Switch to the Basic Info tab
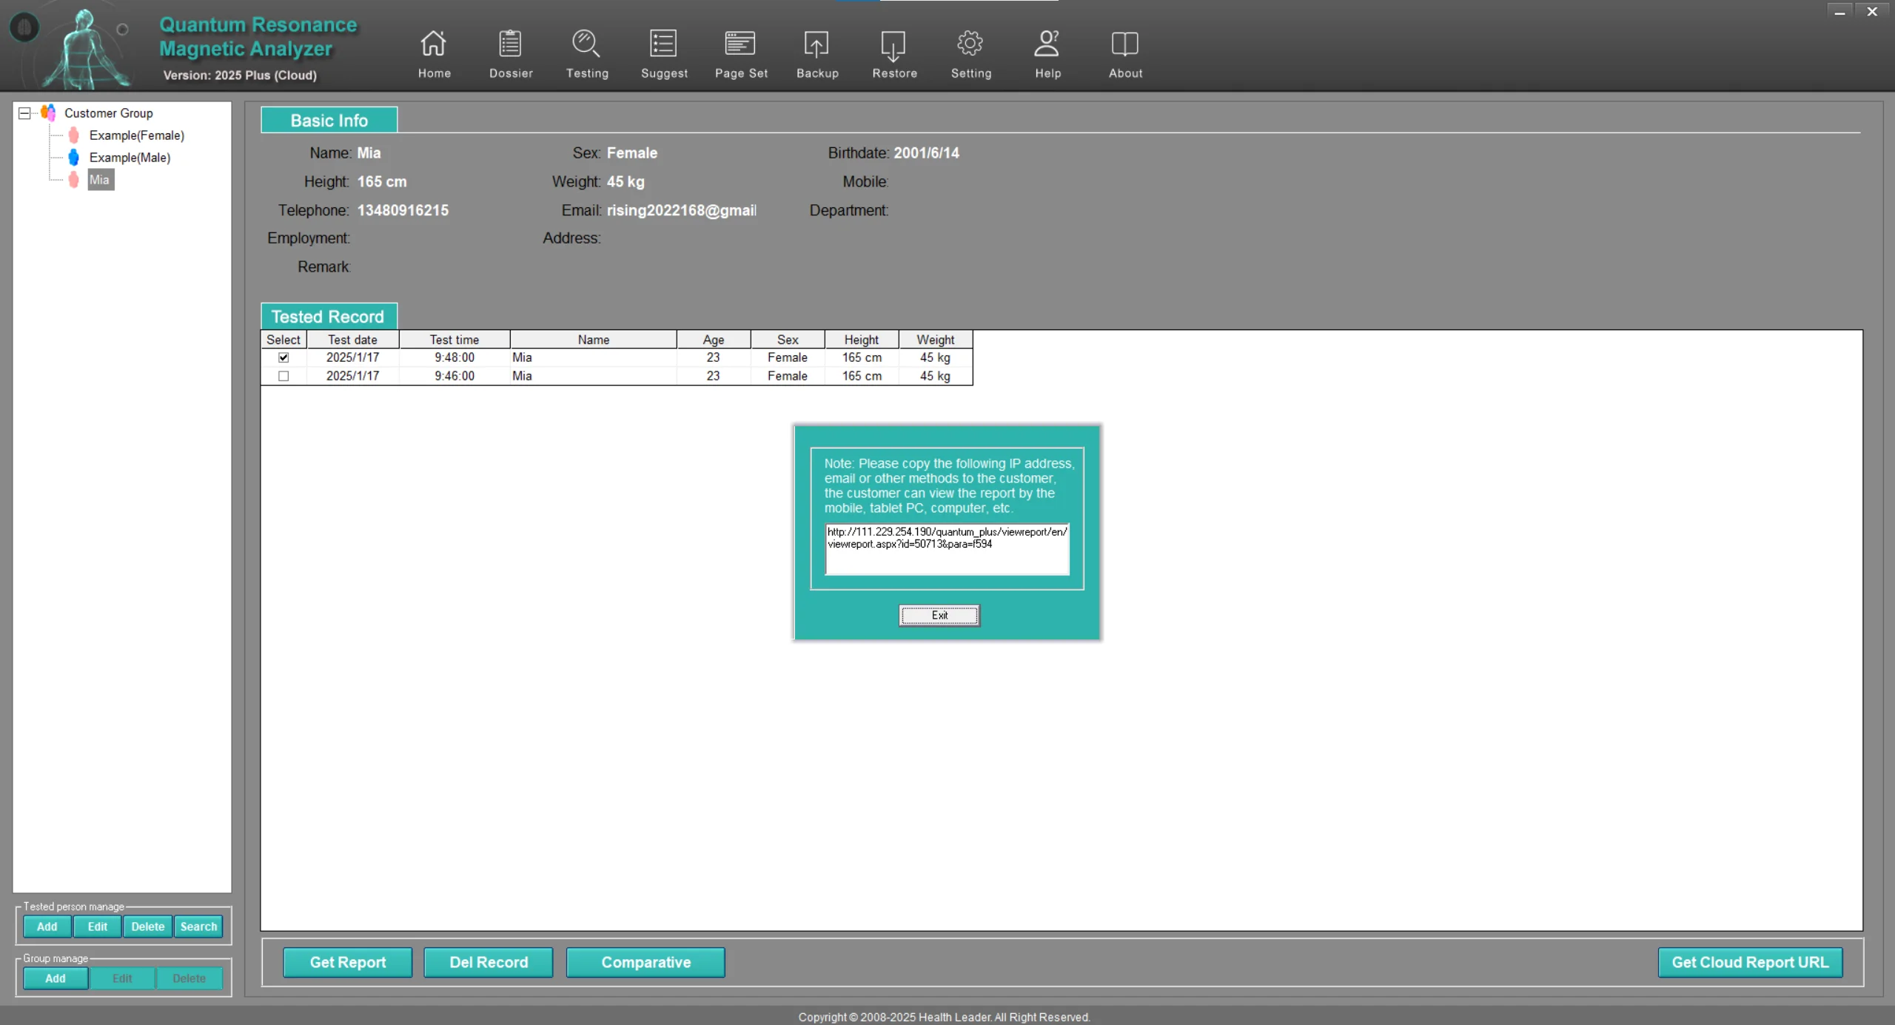 pos(329,121)
